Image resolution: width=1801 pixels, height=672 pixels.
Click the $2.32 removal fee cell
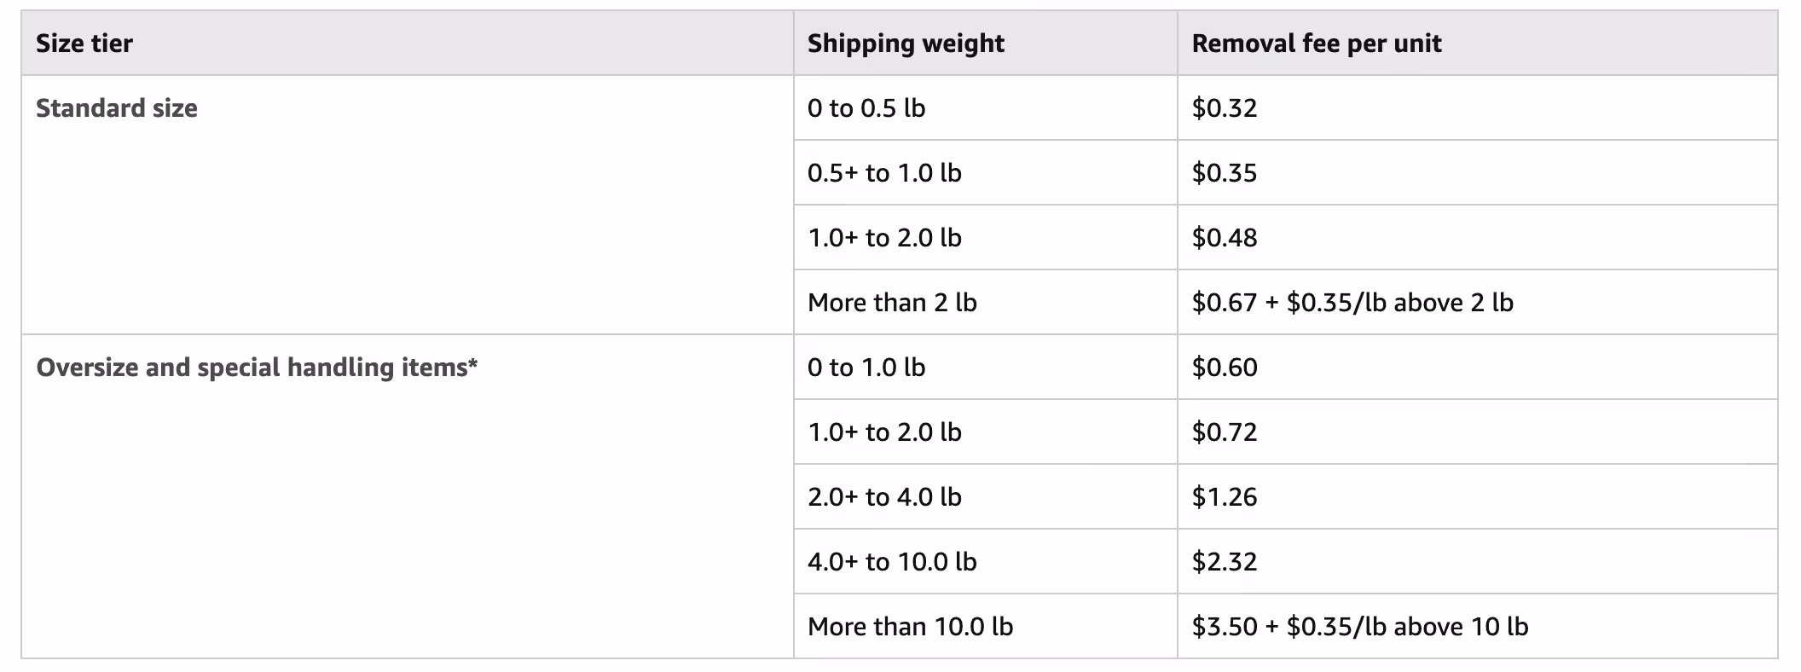click(x=1477, y=562)
